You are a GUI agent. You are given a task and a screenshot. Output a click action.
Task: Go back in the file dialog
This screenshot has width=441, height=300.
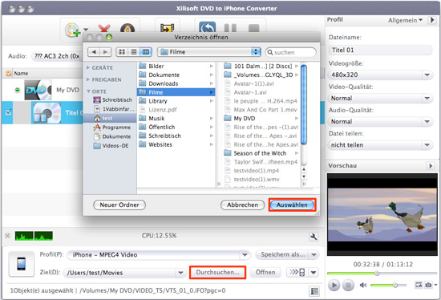[94, 52]
